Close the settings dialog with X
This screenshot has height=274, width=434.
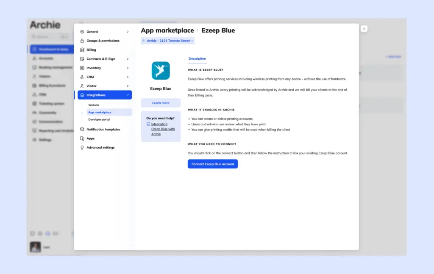coord(364,28)
